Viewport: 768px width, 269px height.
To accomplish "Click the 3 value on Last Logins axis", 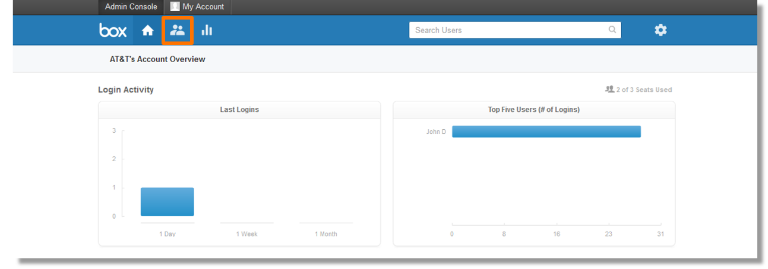I will [x=114, y=130].
